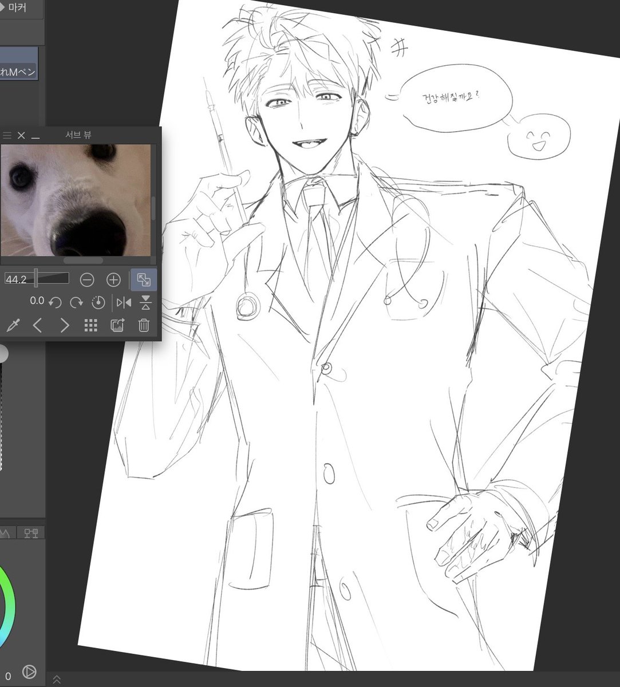The image size is (620, 687).
Task: Flip the Sub View image vertically
Action: [x=145, y=302]
